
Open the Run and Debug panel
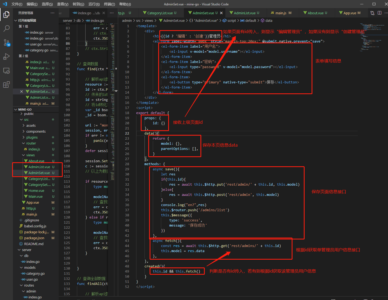point(6,57)
